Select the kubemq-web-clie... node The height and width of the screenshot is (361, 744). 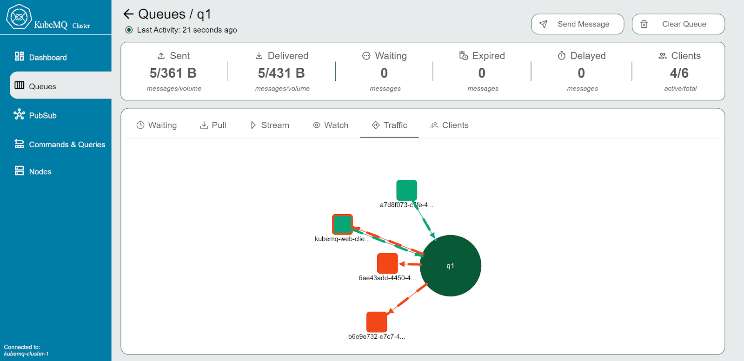[x=343, y=225]
